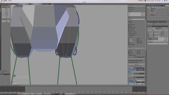This screenshot has height=95, width=169.
Task: Hide Cube in outliner with eye icon
Action: [x=166, y=12]
